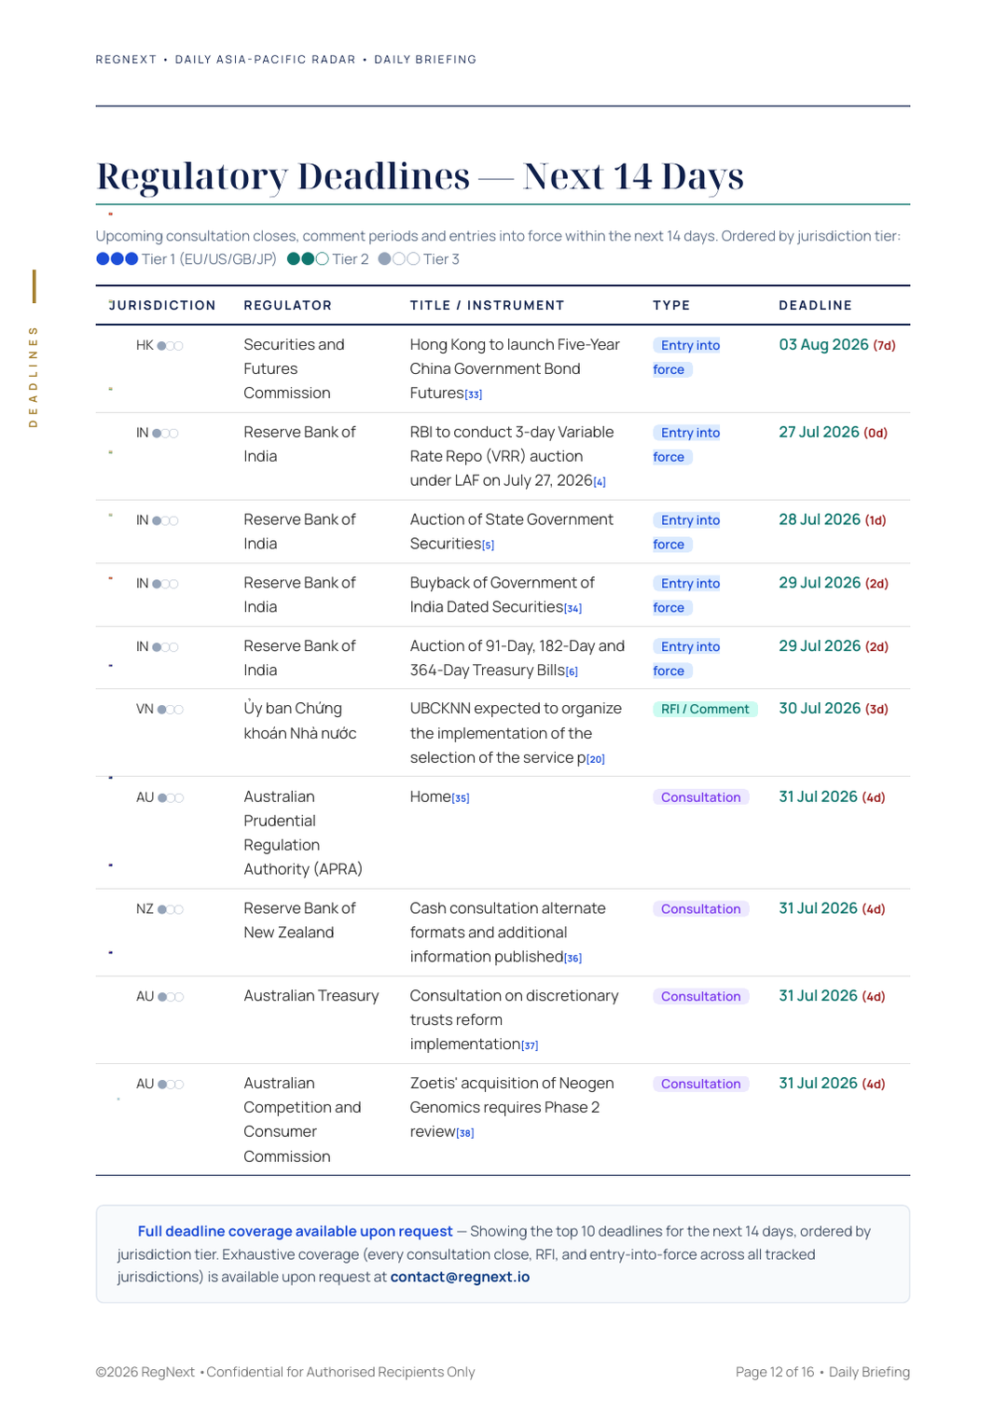The height and width of the screenshot is (1425, 1007).
Task: Click the JURISDICTION column header
Action: tap(162, 305)
